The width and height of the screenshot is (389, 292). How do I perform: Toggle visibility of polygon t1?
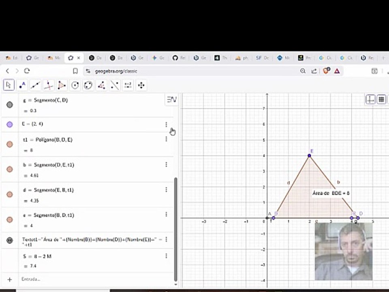point(10,144)
